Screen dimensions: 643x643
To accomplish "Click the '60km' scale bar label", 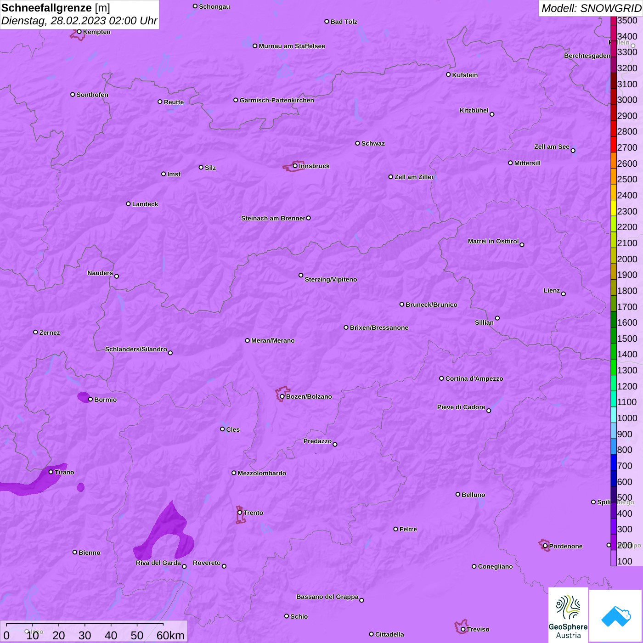I will (170, 635).
